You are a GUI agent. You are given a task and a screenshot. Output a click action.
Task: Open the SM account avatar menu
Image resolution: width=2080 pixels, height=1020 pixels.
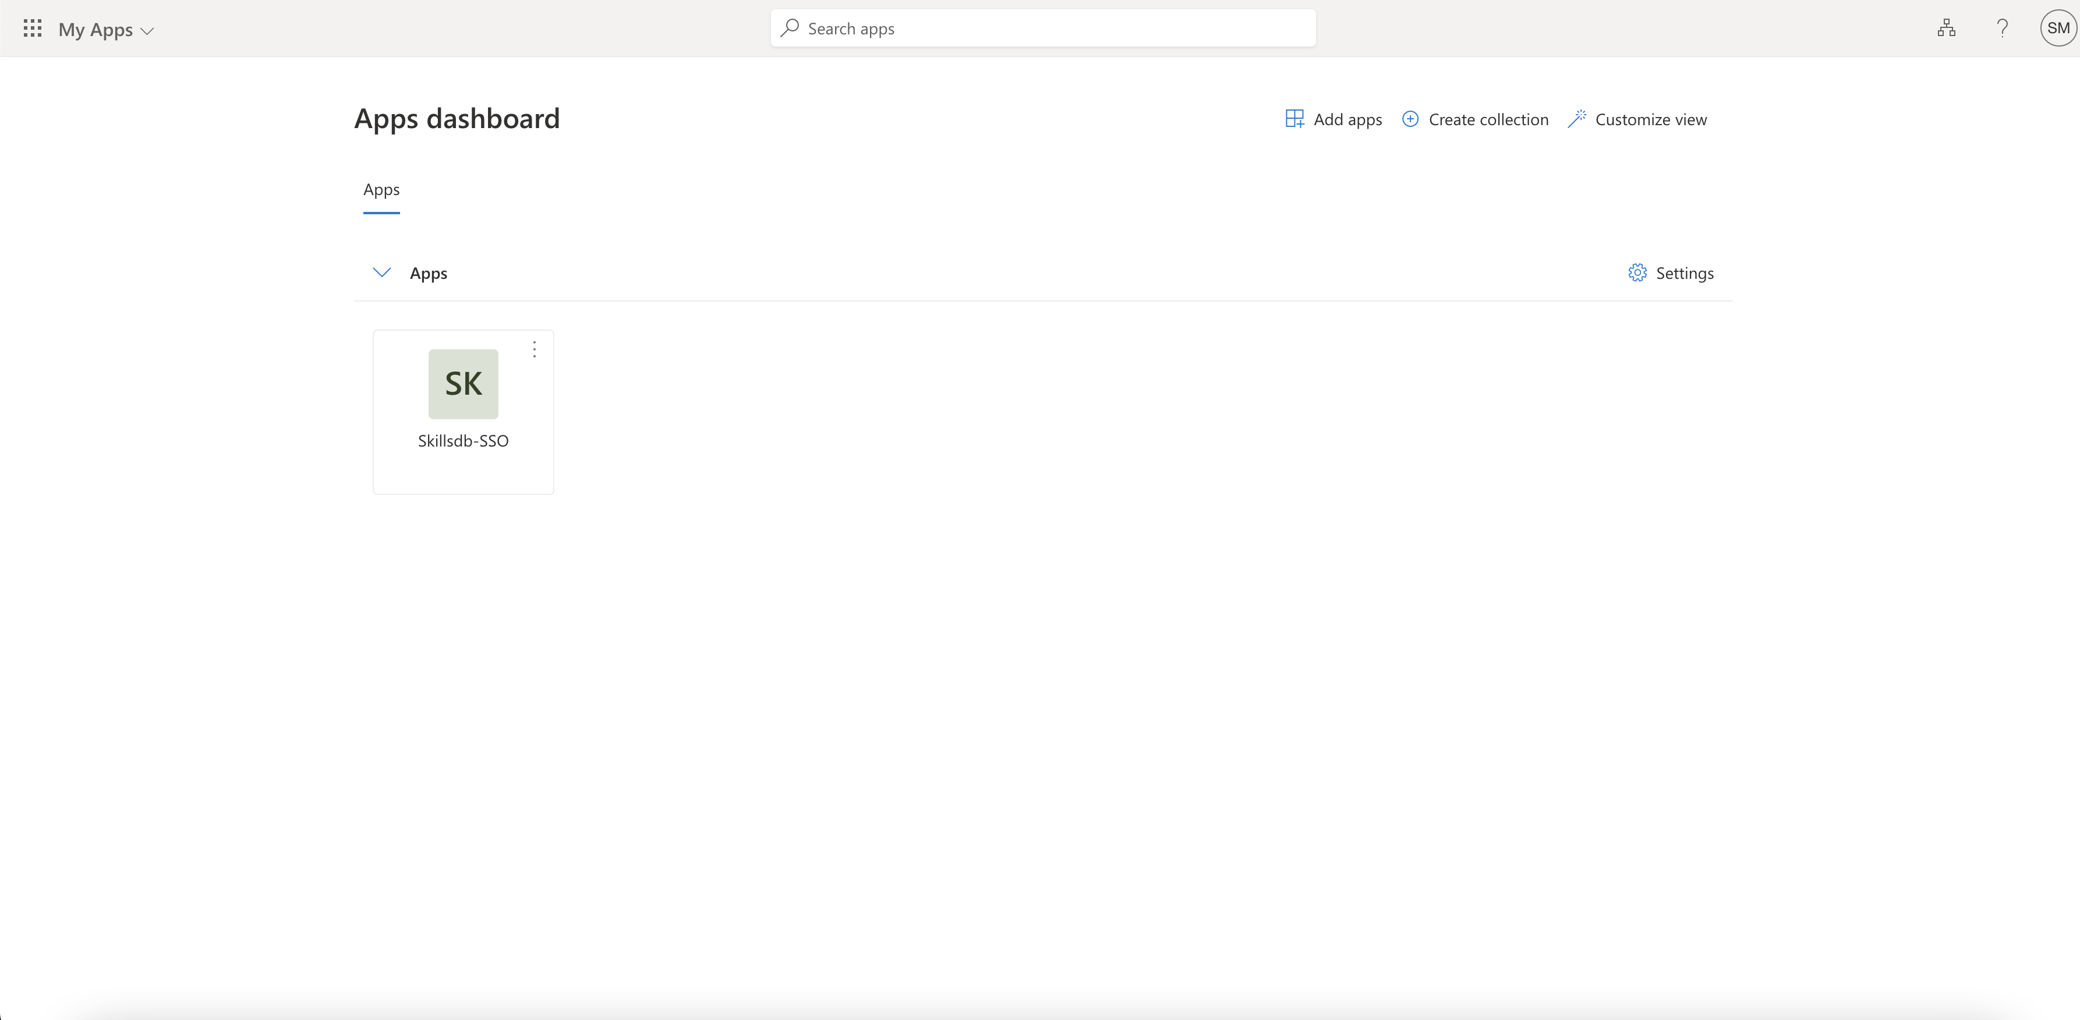[2057, 29]
